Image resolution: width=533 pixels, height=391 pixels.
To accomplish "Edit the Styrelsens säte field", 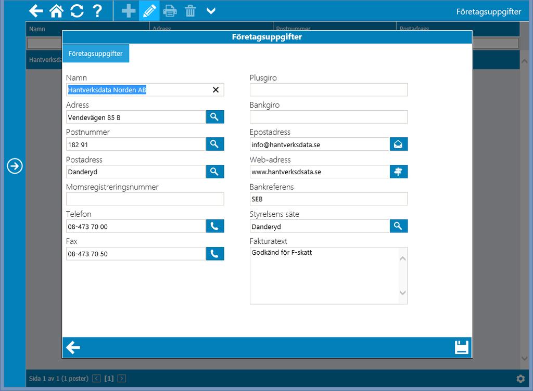I will pyautogui.click(x=320, y=226).
